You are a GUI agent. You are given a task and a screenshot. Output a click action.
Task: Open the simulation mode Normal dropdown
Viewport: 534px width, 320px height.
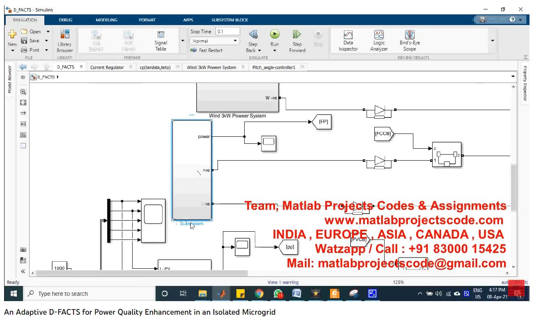[x=214, y=41]
